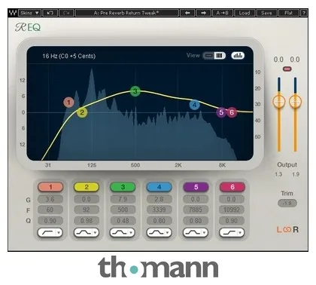316x285 pixels.
Task: Click the Flat button
Action: click(289, 13)
